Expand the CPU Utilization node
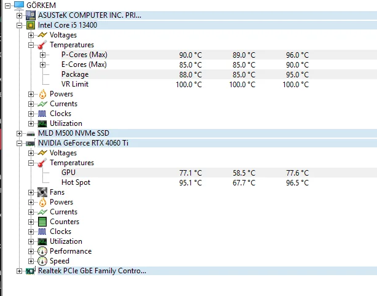The image size is (377, 296). [x=31, y=123]
